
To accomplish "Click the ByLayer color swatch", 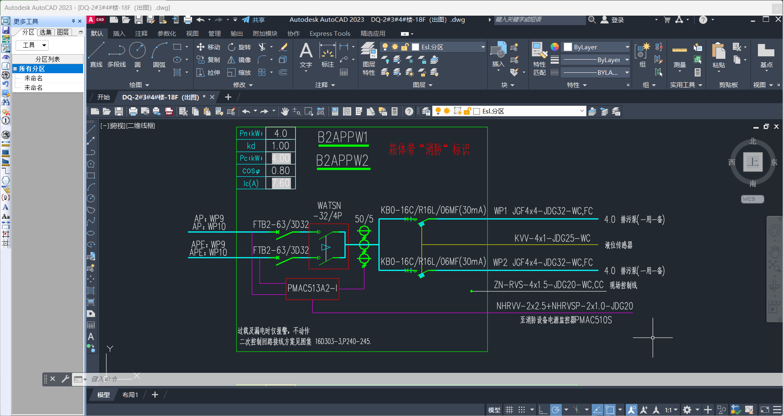I will point(568,47).
